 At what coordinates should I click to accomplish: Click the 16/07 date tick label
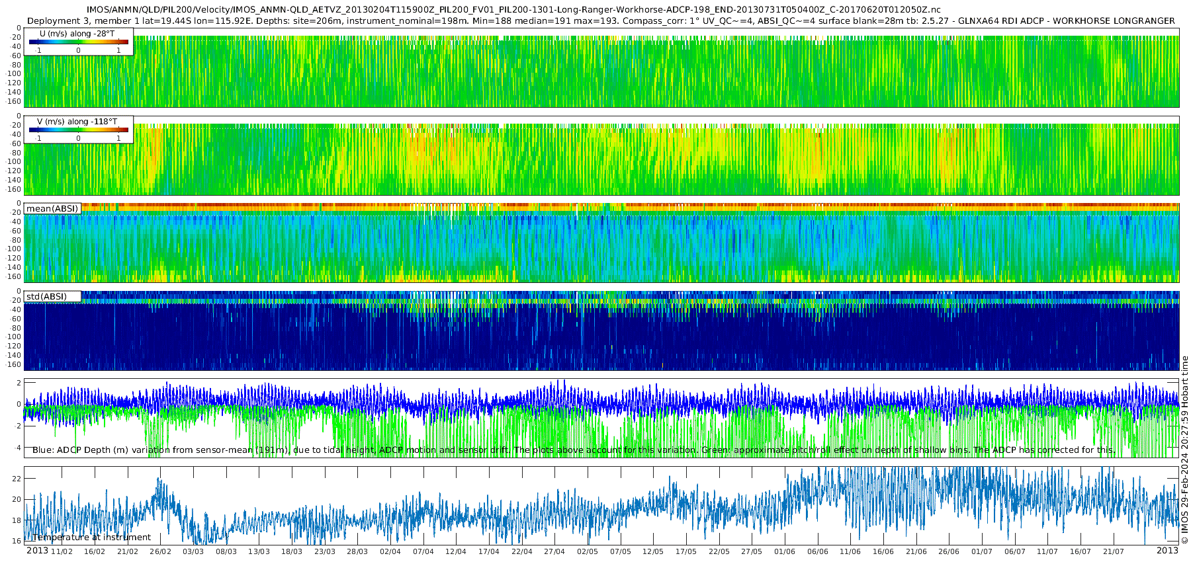tap(1081, 551)
